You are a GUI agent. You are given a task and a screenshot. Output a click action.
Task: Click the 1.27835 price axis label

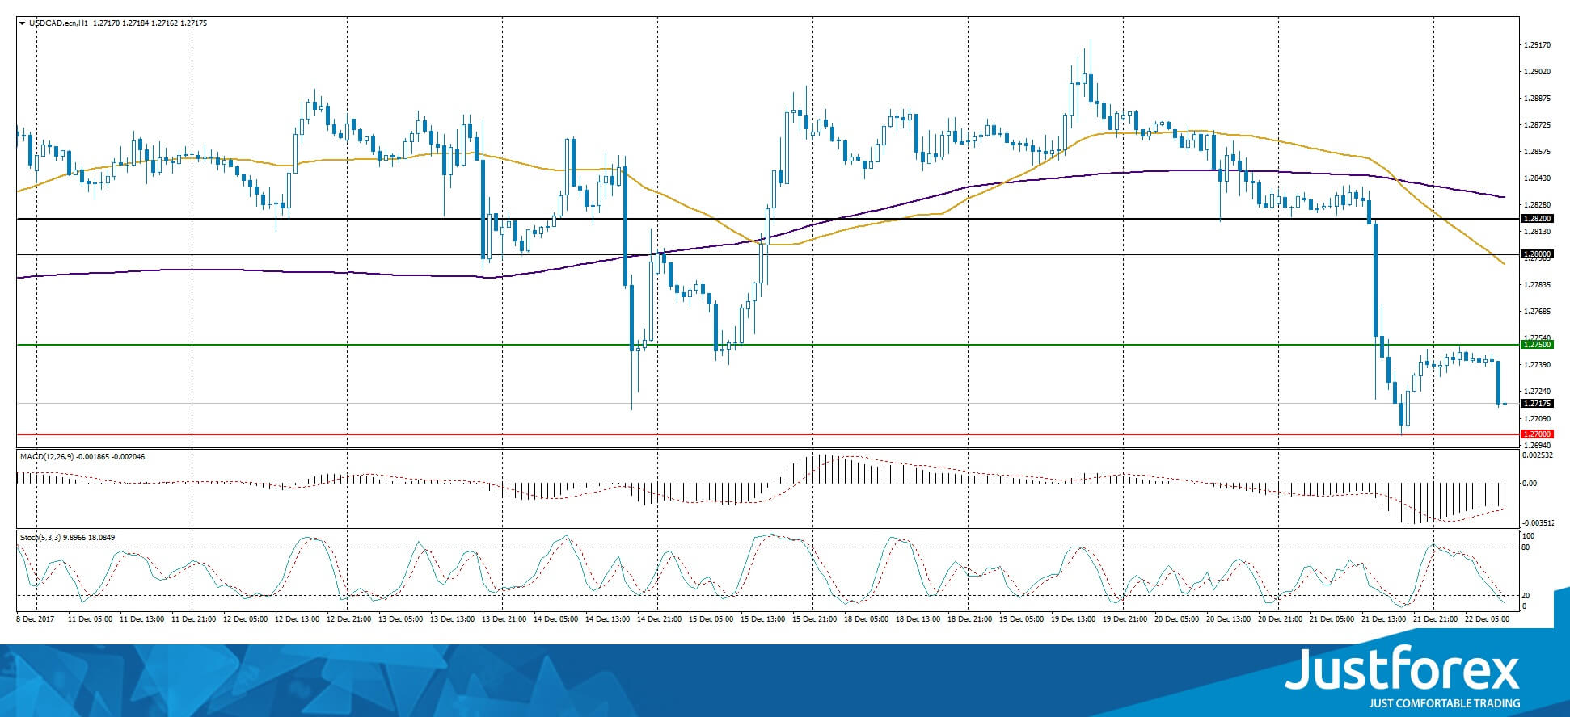[x=1537, y=285]
